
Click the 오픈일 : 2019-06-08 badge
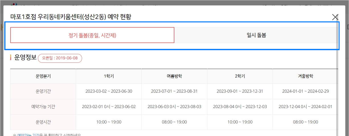pos(60,58)
